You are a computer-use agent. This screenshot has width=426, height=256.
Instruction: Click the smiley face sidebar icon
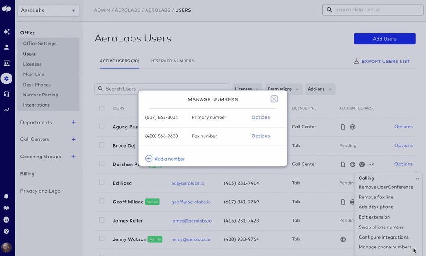6,219
